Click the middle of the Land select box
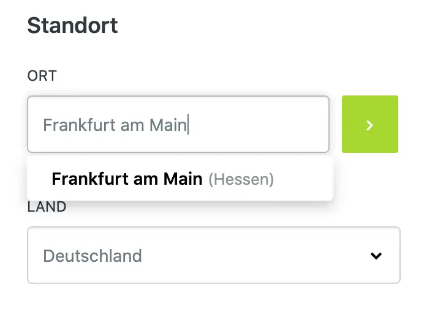This screenshot has width=435, height=312. [x=213, y=255]
